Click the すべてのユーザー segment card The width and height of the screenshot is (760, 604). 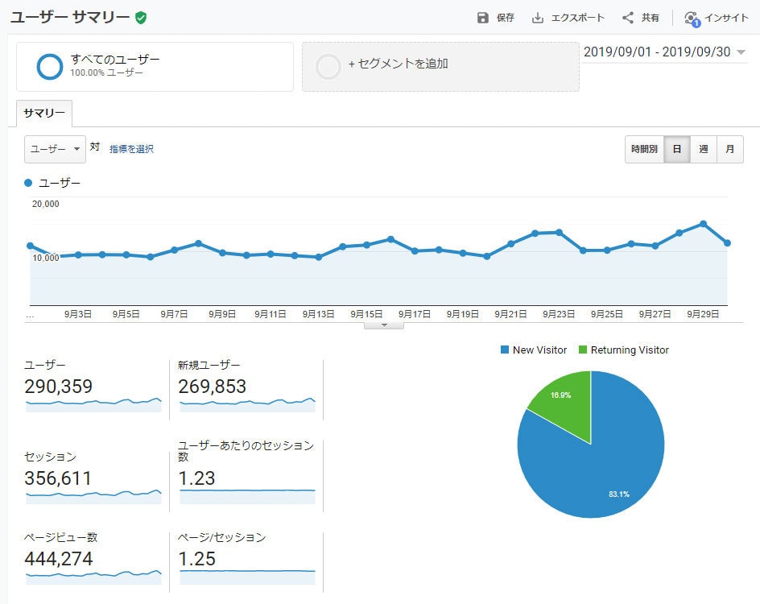tap(155, 66)
